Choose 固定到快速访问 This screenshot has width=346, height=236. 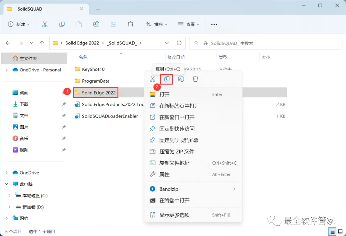pos(193,129)
